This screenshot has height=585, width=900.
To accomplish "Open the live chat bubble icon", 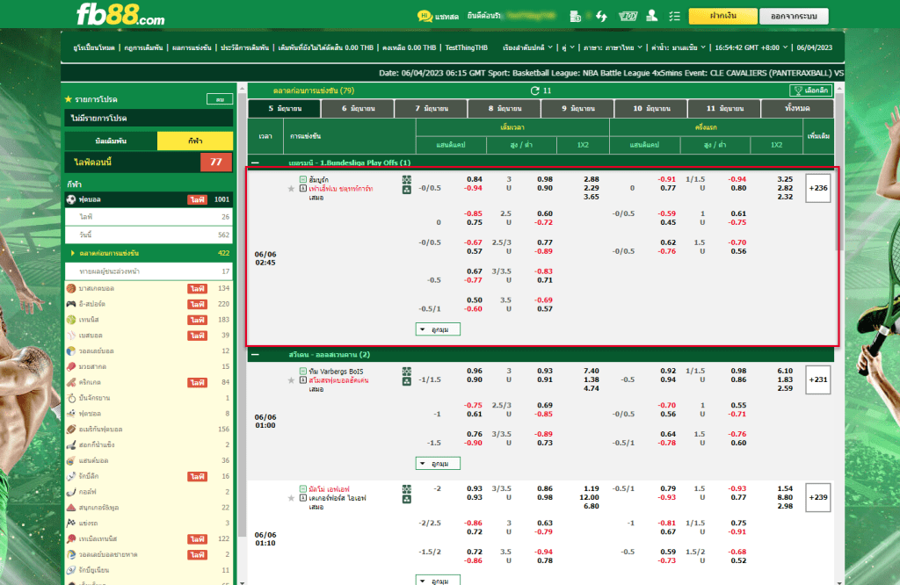I will click(425, 16).
